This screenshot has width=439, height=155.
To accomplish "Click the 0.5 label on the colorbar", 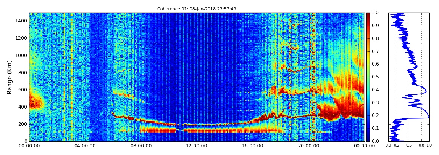I will coord(374,77).
